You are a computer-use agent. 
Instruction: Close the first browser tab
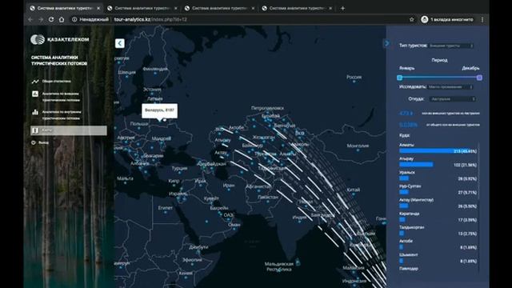tap(98, 8)
